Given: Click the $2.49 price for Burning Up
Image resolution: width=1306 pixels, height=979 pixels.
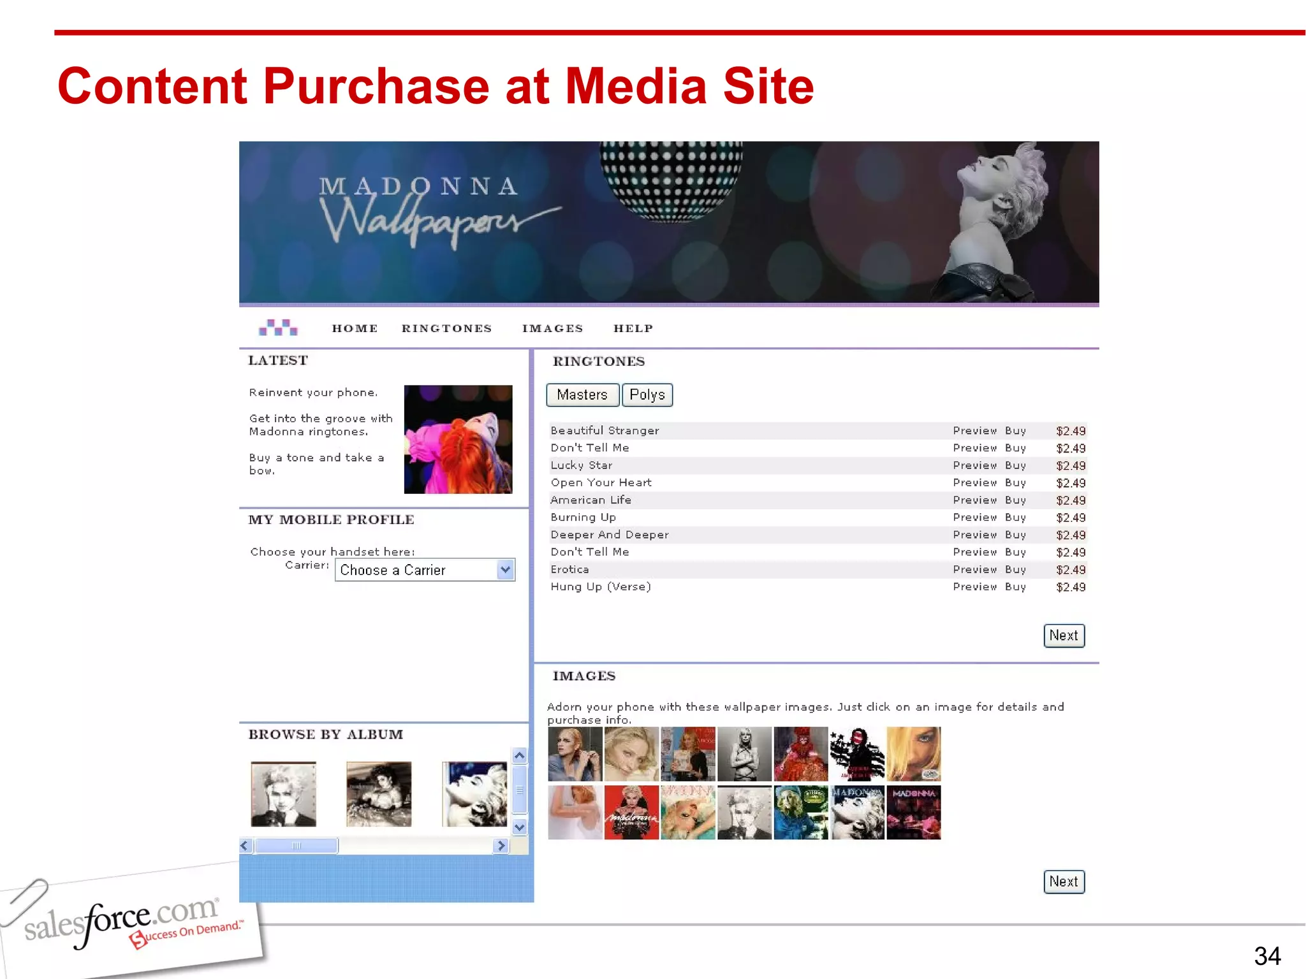Looking at the screenshot, I should [1071, 518].
